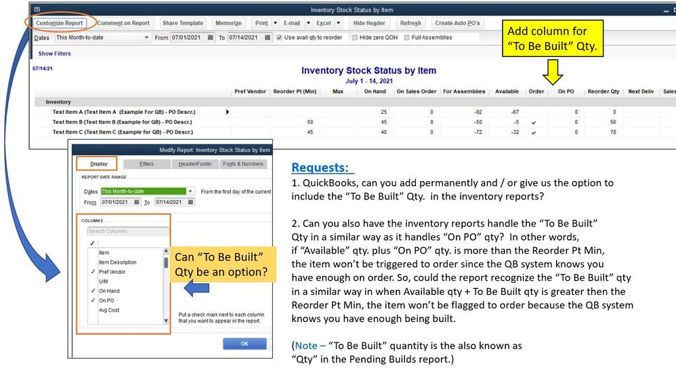Click the Reorder Qty column header
This screenshot has width=676, height=379.
(603, 92)
